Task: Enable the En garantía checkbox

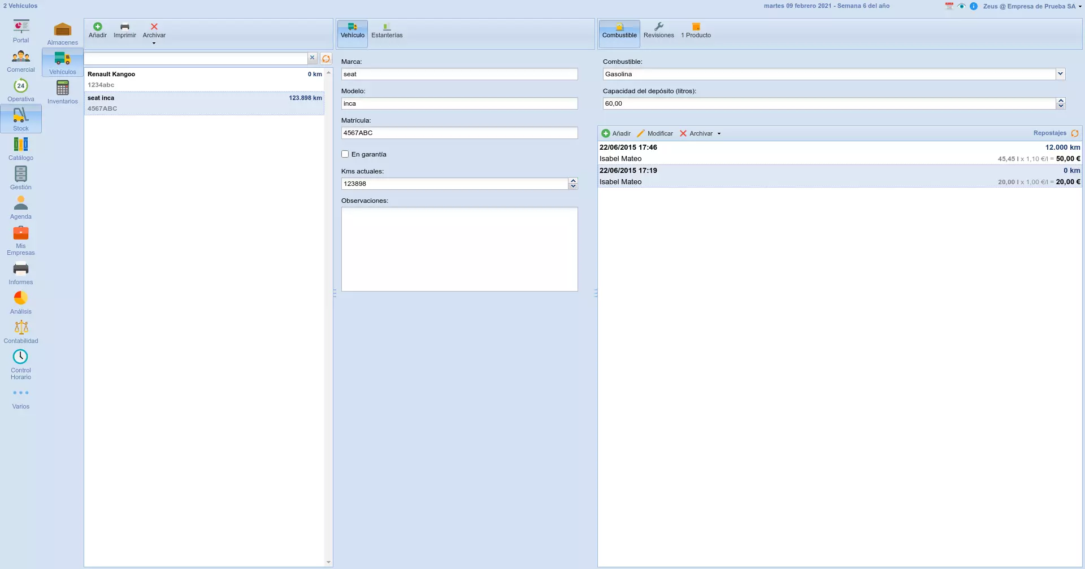Action: click(x=345, y=154)
